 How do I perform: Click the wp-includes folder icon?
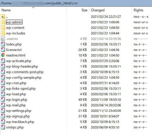click(x=3, y=33)
